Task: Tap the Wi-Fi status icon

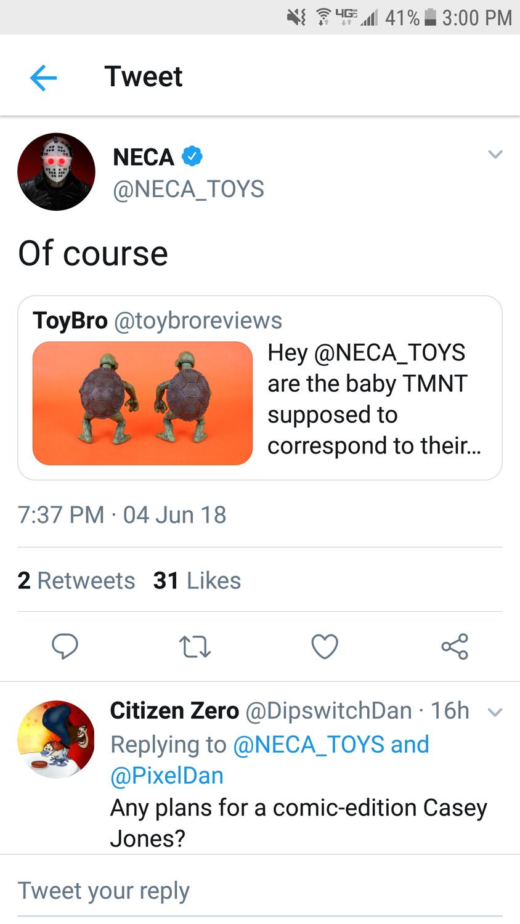Action: click(x=322, y=18)
